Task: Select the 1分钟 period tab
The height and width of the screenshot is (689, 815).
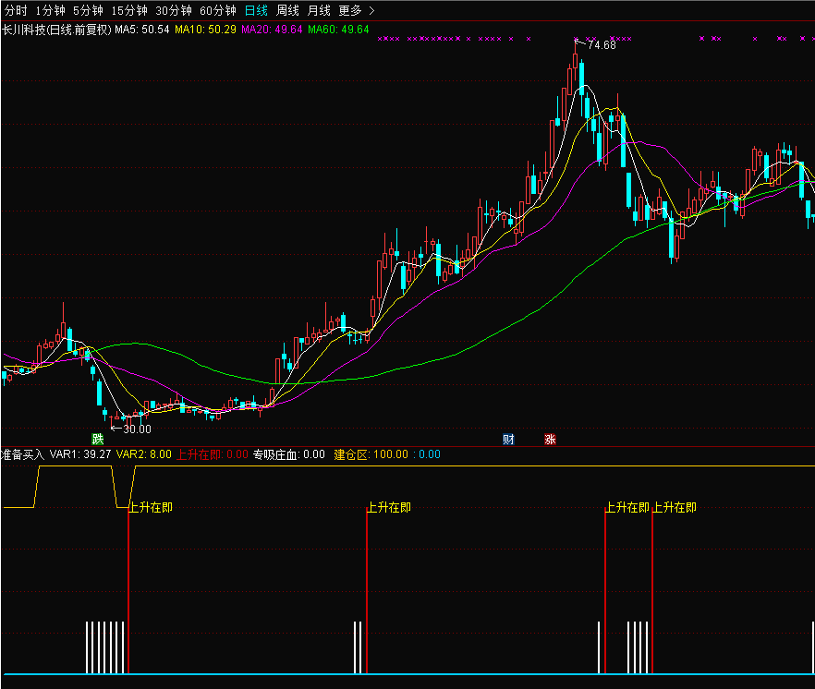Action: pos(51,10)
